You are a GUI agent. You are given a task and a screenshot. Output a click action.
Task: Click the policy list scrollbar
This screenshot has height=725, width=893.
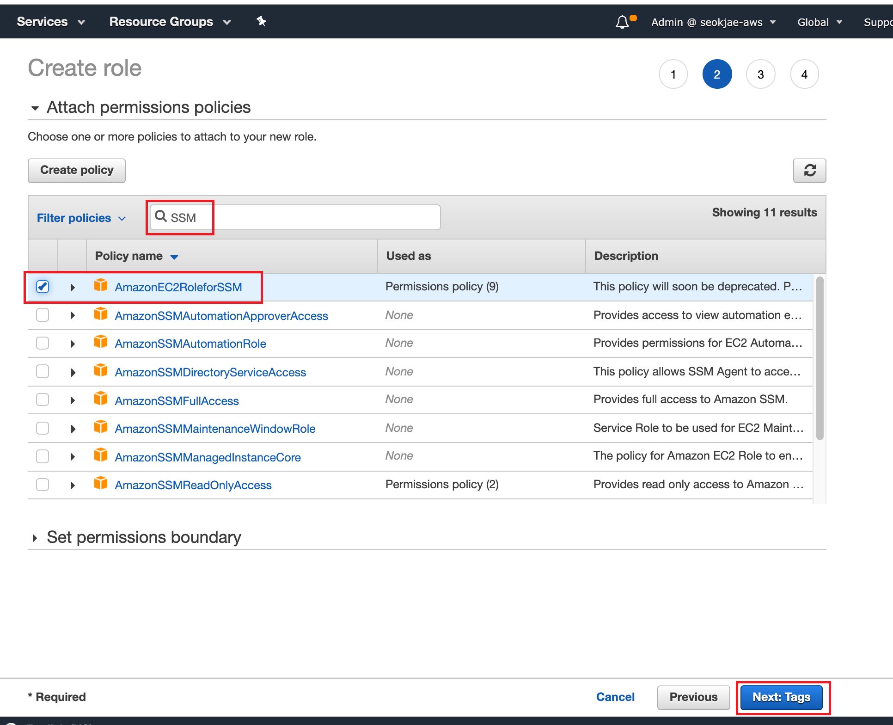pos(820,358)
